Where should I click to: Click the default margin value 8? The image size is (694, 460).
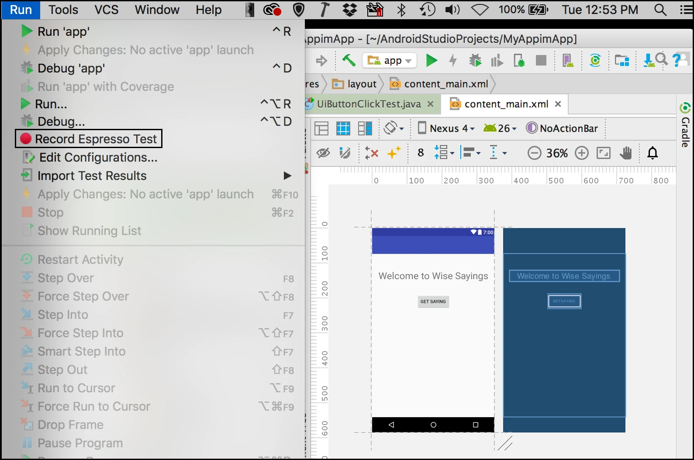pyautogui.click(x=421, y=153)
